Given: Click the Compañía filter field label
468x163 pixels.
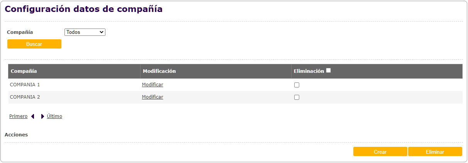Looking at the screenshot, I should tap(20, 32).
